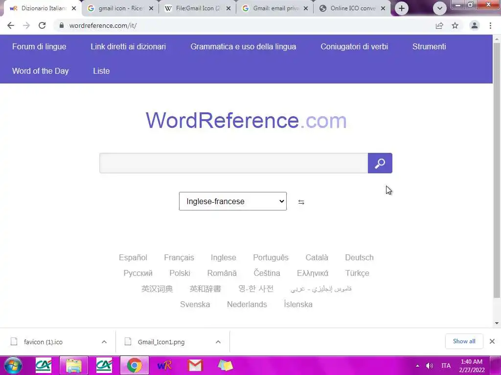Image resolution: width=501 pixels, height=375 pixels.
Task: Open Coniugatori di verbi menu
Action: pos(354,46)
